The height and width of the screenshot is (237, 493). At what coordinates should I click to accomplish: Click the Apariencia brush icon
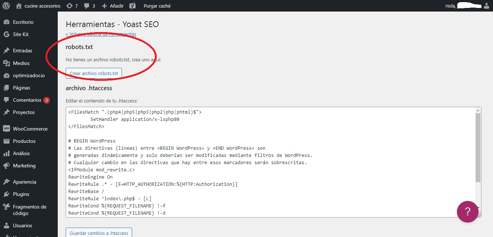click(6, 182)
